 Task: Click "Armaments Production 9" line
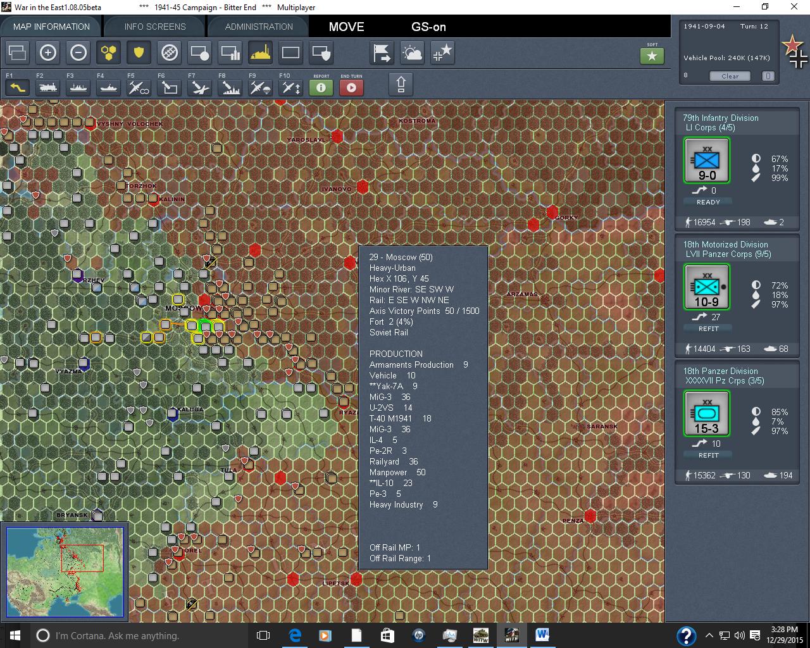(x=419, y=364)
